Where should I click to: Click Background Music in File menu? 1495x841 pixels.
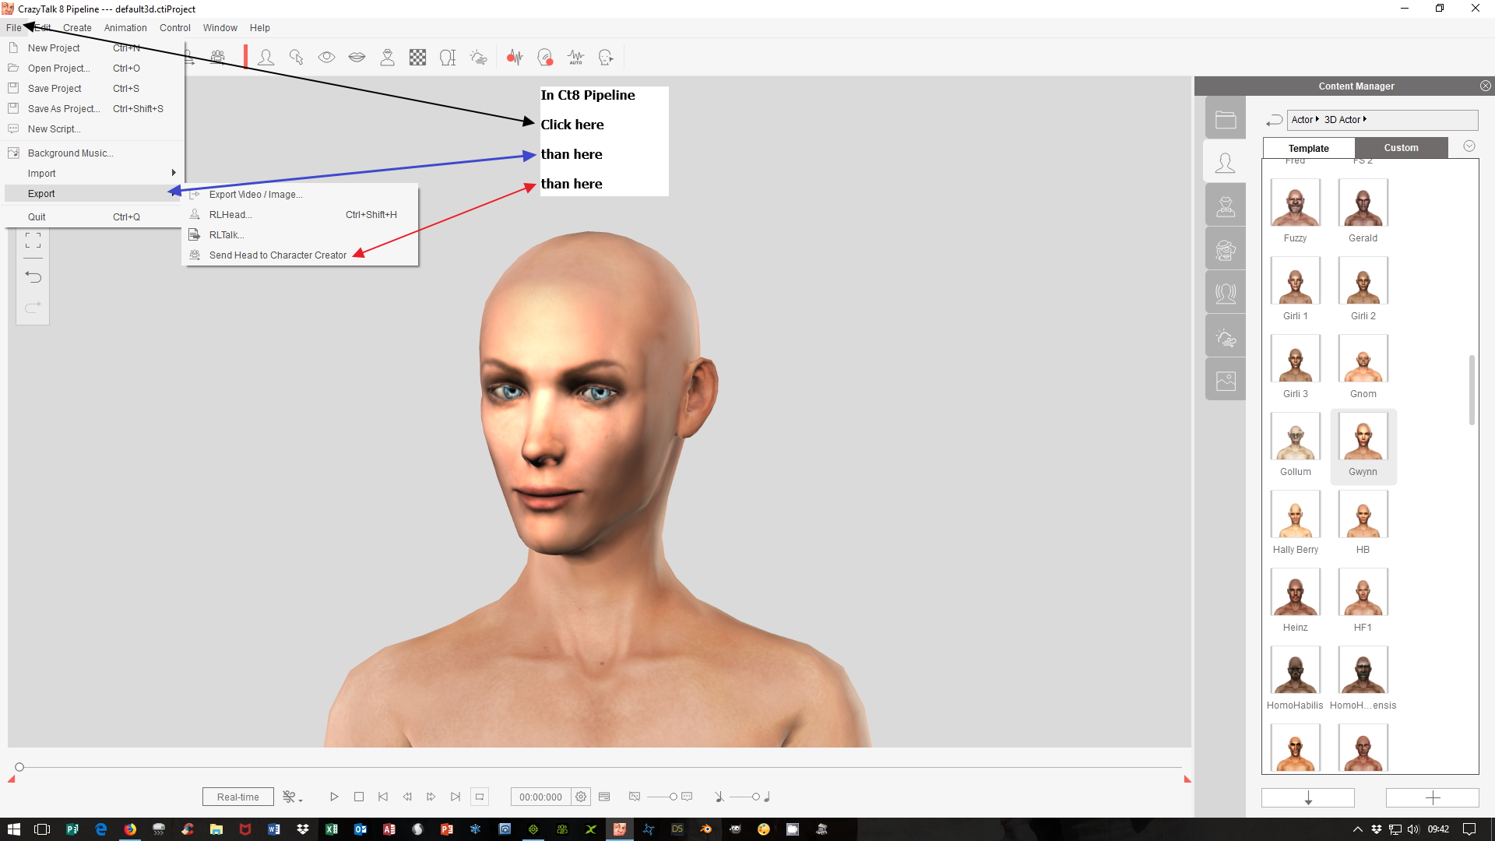[93, 153]
